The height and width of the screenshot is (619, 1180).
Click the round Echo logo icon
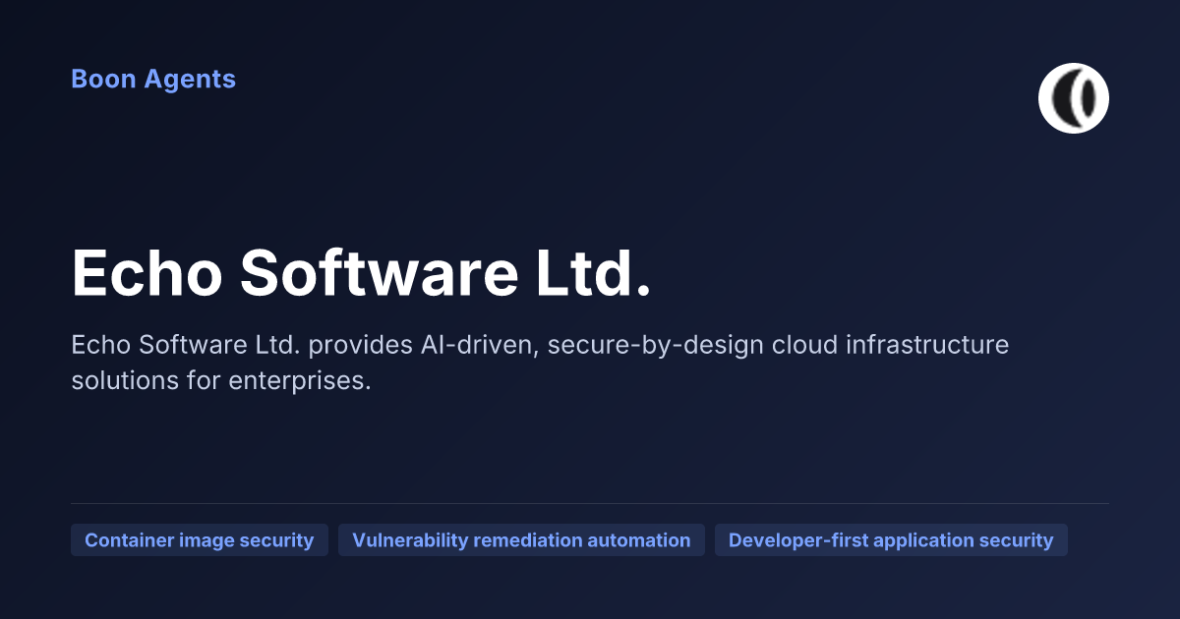point(1074,98)
